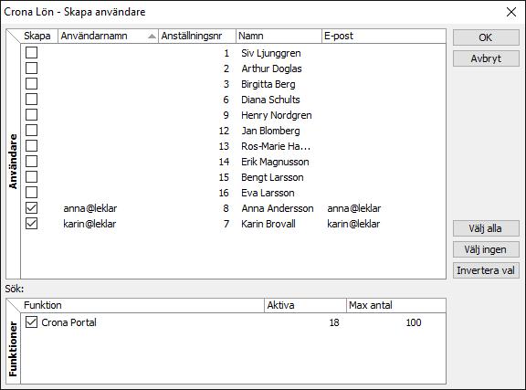526x390 pixels.
Task: Click the corner triangle of the Användare grid
Action: (14, 36)
